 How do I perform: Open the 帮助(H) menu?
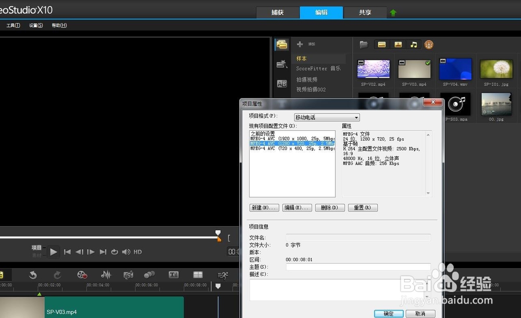59,25
